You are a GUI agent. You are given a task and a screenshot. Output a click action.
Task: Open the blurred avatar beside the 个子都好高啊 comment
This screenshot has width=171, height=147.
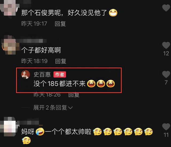[x=10, y=45]
